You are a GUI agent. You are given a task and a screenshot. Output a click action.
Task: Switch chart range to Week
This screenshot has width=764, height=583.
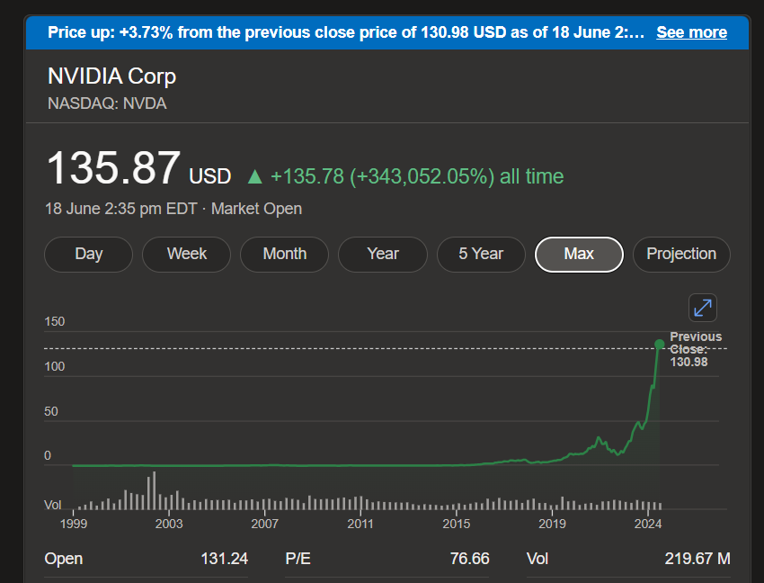[187, 255]
